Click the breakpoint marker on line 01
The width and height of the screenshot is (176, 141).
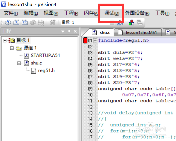[85, 40]
